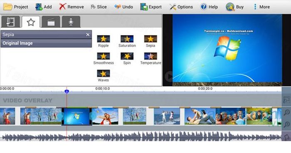The image size is (291, 153).
Task: Open the microphone narration tab
Action: point(71,22)
